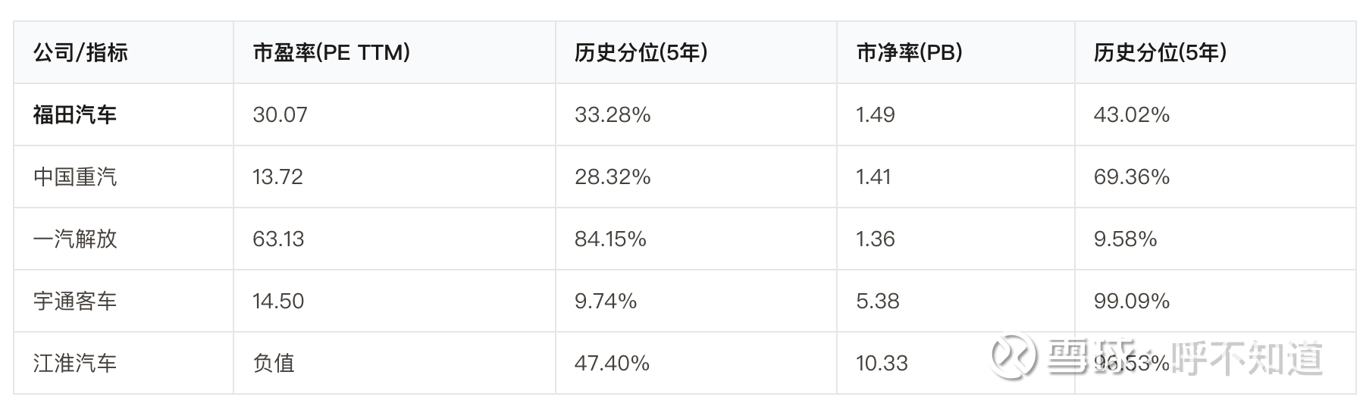Select the 13.72 PE cell
The width and height of the screenshot is (1363, 400).
coord(277,177)
